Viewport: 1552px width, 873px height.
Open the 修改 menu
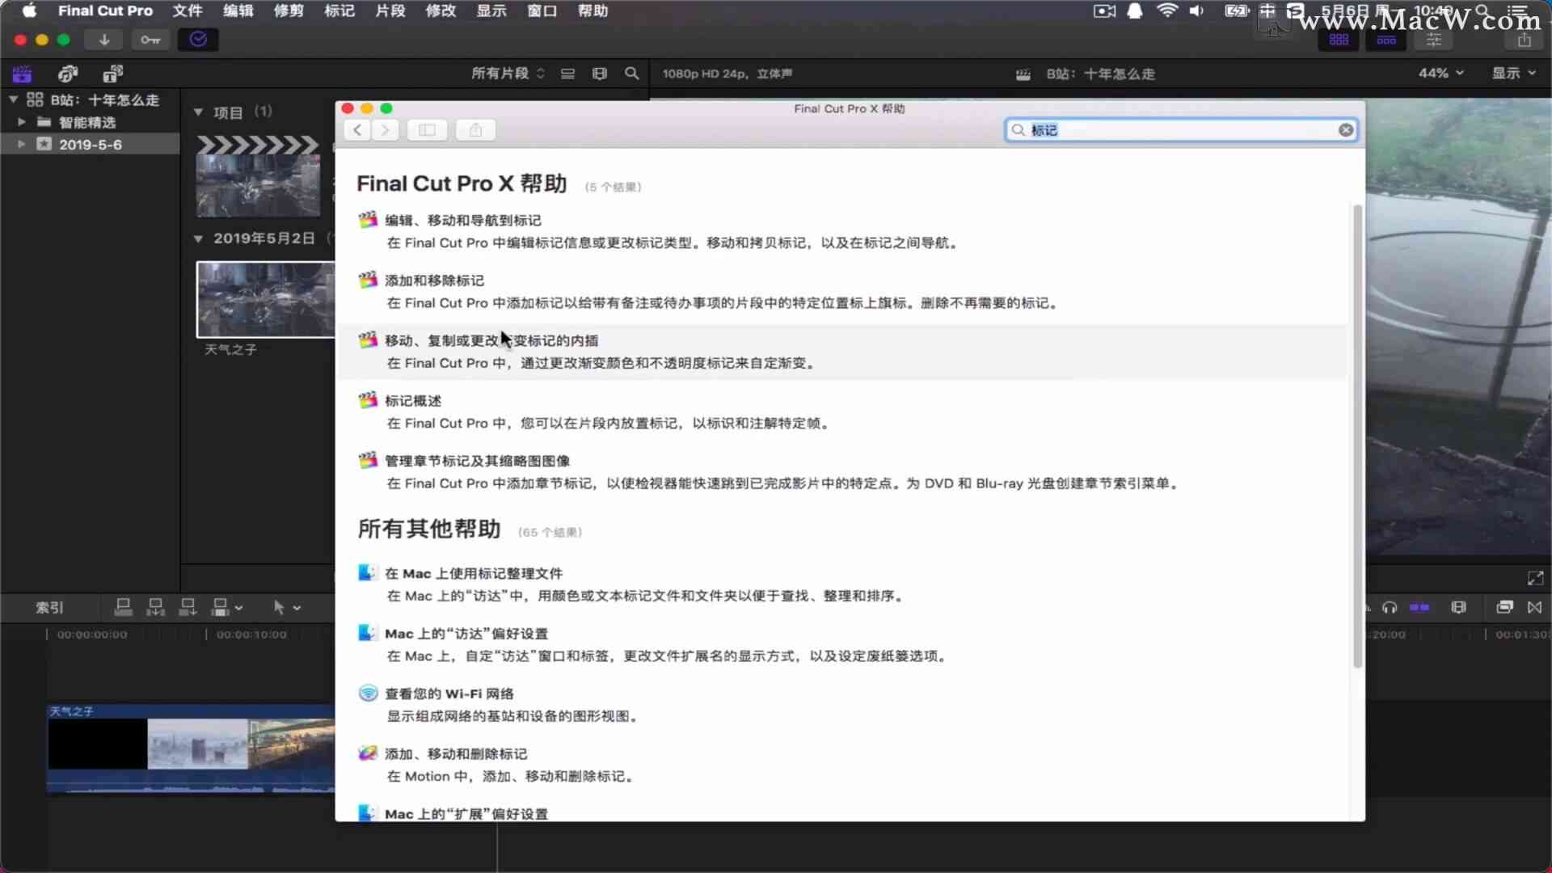[x=441, y=11]
